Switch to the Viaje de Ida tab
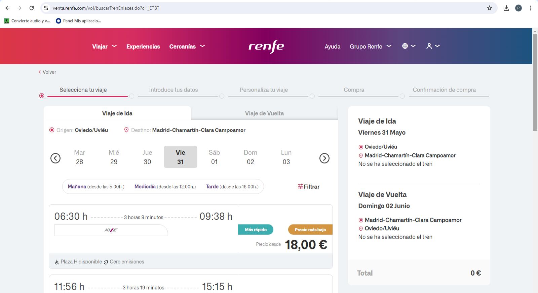 click(117, 113)
